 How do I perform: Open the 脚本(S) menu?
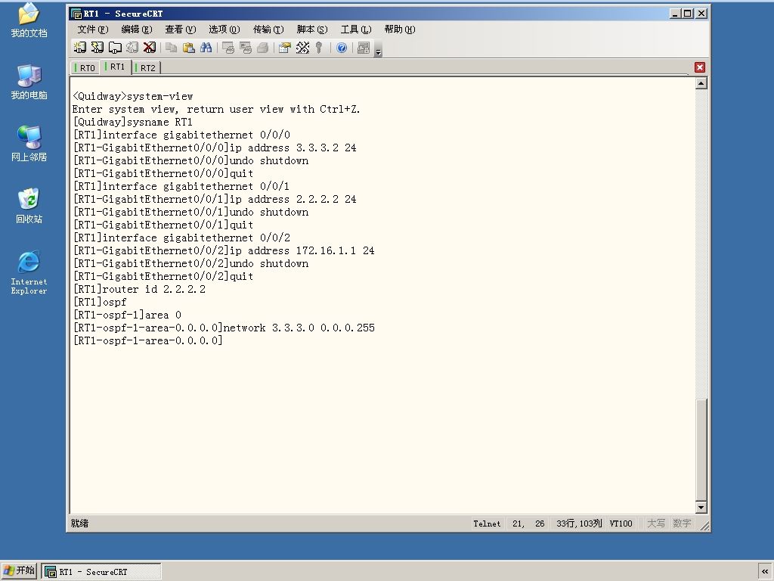point(312,30)
